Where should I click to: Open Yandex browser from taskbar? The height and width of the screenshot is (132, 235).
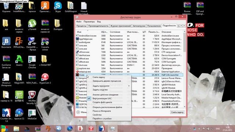coord(80,129)
